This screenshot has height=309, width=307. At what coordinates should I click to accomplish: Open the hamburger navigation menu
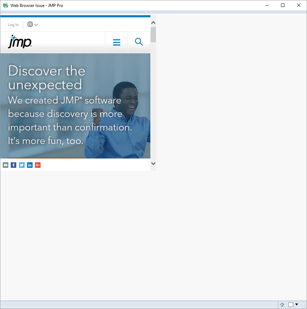pos(117,42)
